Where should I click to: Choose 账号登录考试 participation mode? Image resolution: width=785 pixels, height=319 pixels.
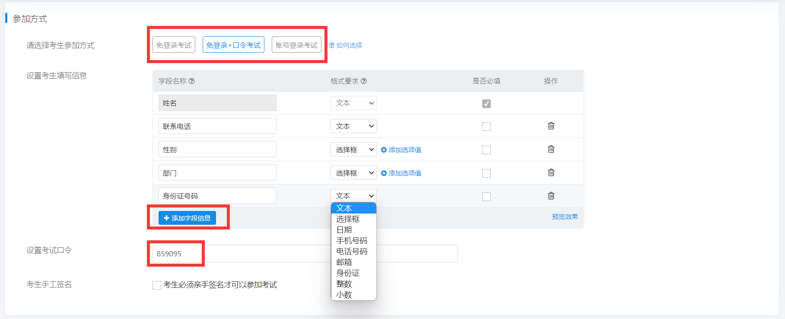296,45
